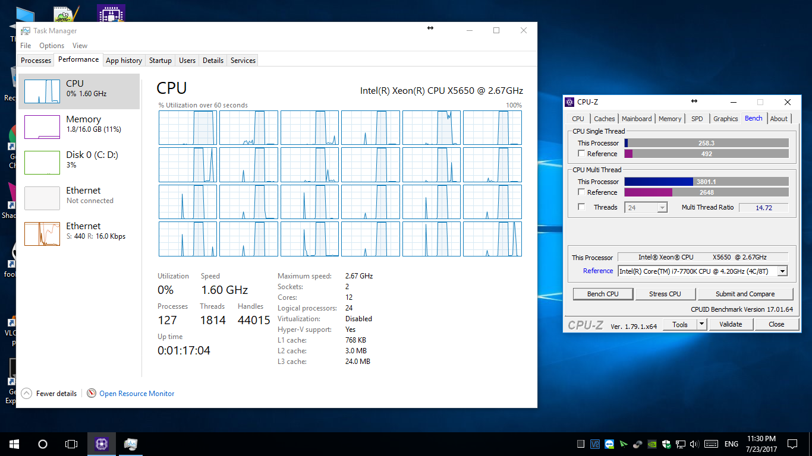Open the Options menu in Task Manager
Screen dimensions: 812x456
[52, 46]
